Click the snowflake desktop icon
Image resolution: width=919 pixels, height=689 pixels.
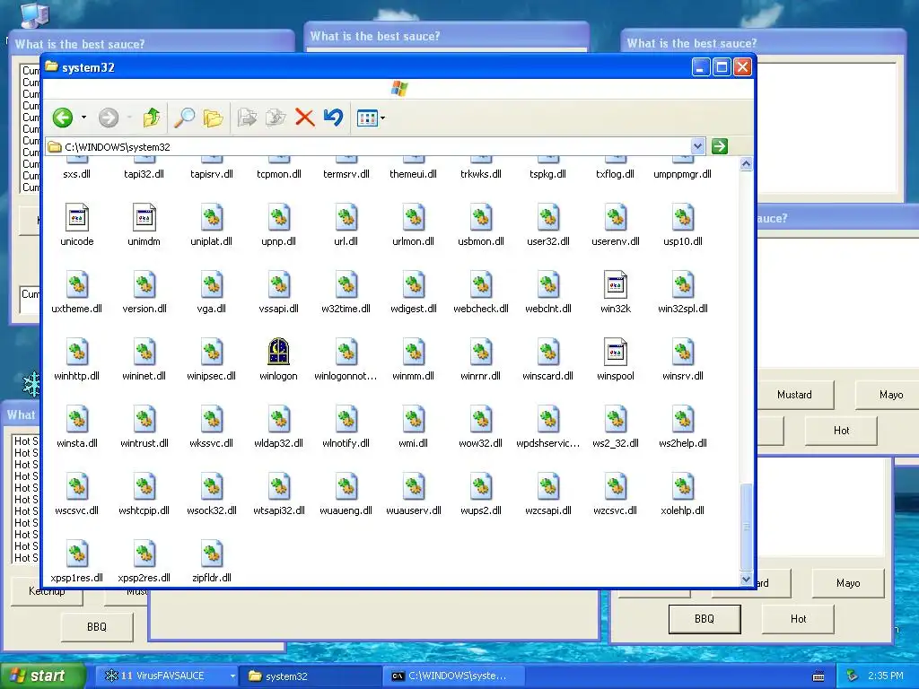coord(31,384)
